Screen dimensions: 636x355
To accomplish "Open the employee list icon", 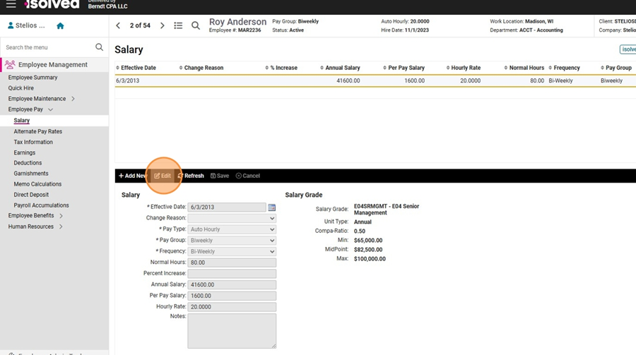I will [x=178, y=25].
